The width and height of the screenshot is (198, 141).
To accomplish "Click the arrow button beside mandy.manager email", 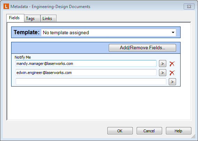I will point(162,64).
